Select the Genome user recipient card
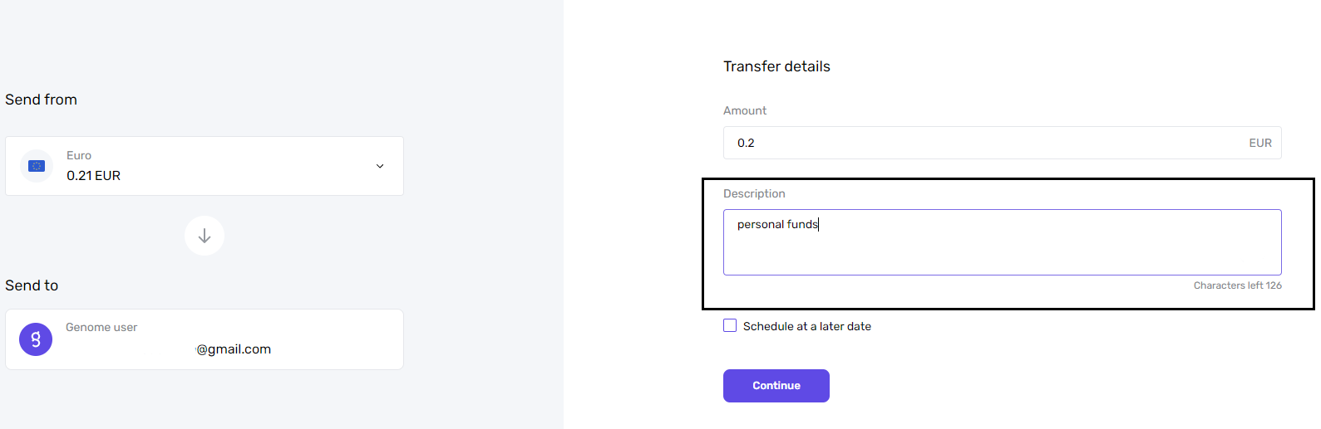 click(x=205, y=339)
